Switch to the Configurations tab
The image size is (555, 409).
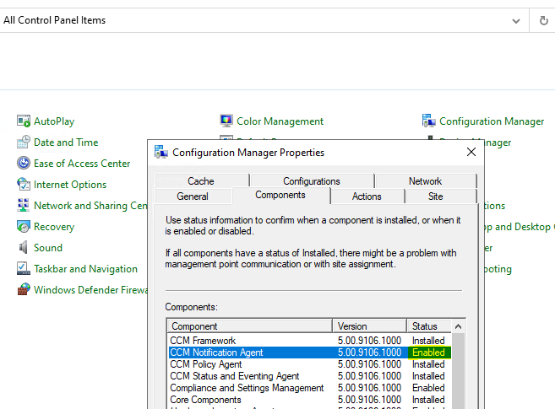pos(312,180)
